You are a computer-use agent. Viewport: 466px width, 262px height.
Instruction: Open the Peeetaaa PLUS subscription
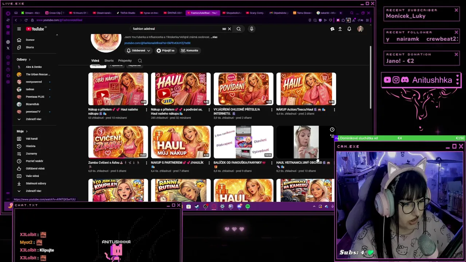[35, 97]
